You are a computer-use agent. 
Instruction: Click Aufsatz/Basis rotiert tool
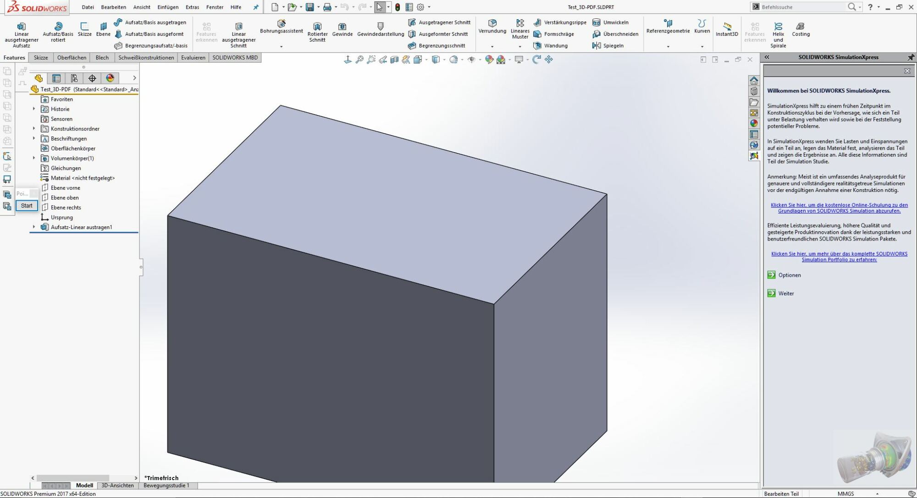point(58,32)
